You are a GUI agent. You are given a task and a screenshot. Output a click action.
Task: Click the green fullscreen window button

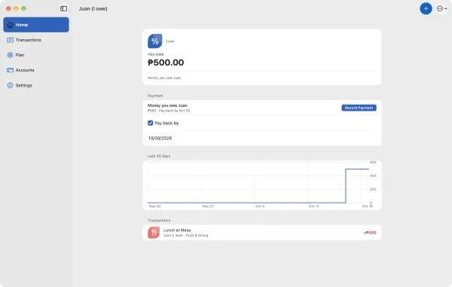(x=23, y=8)
